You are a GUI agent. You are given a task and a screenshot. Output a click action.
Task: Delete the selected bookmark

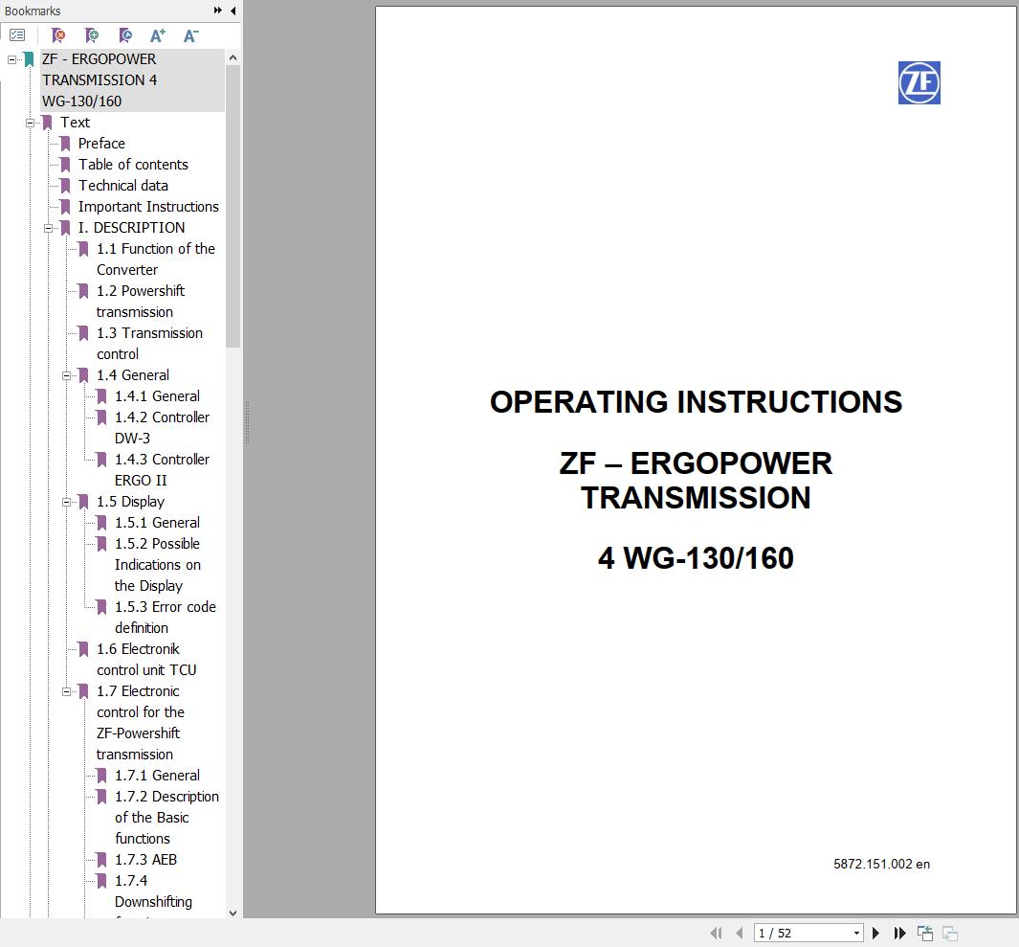coord(57,34)
